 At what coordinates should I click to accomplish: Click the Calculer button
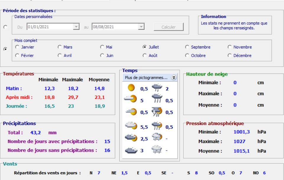[168, 27]
